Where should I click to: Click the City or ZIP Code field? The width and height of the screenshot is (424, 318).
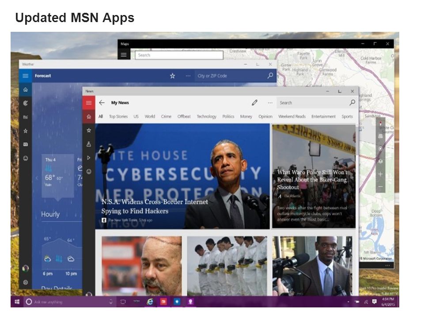pyautogui.click(x=230, y=76)
